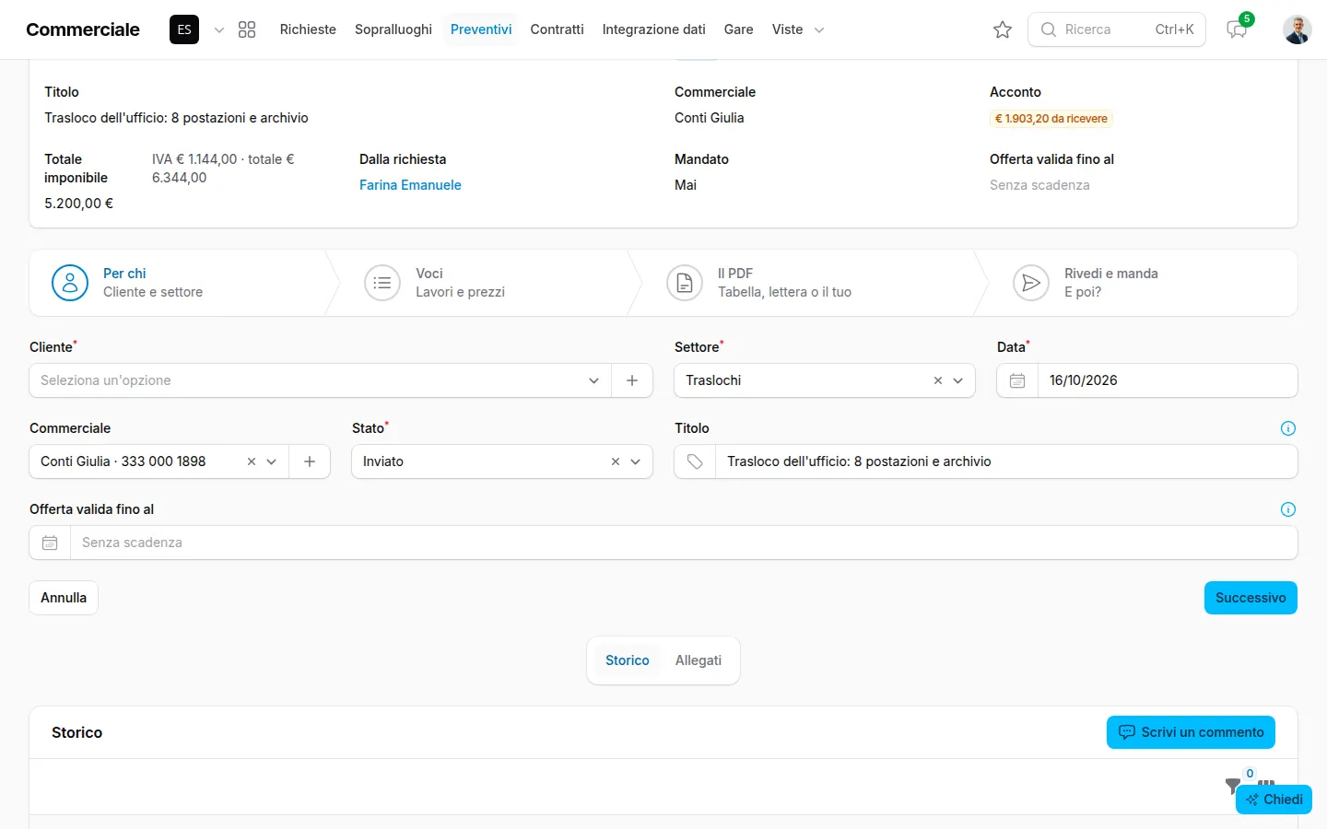Open the Farina Emanuele request link
Image resolution: width=1327 pixels, height=829 pixels.
(410, 185)
